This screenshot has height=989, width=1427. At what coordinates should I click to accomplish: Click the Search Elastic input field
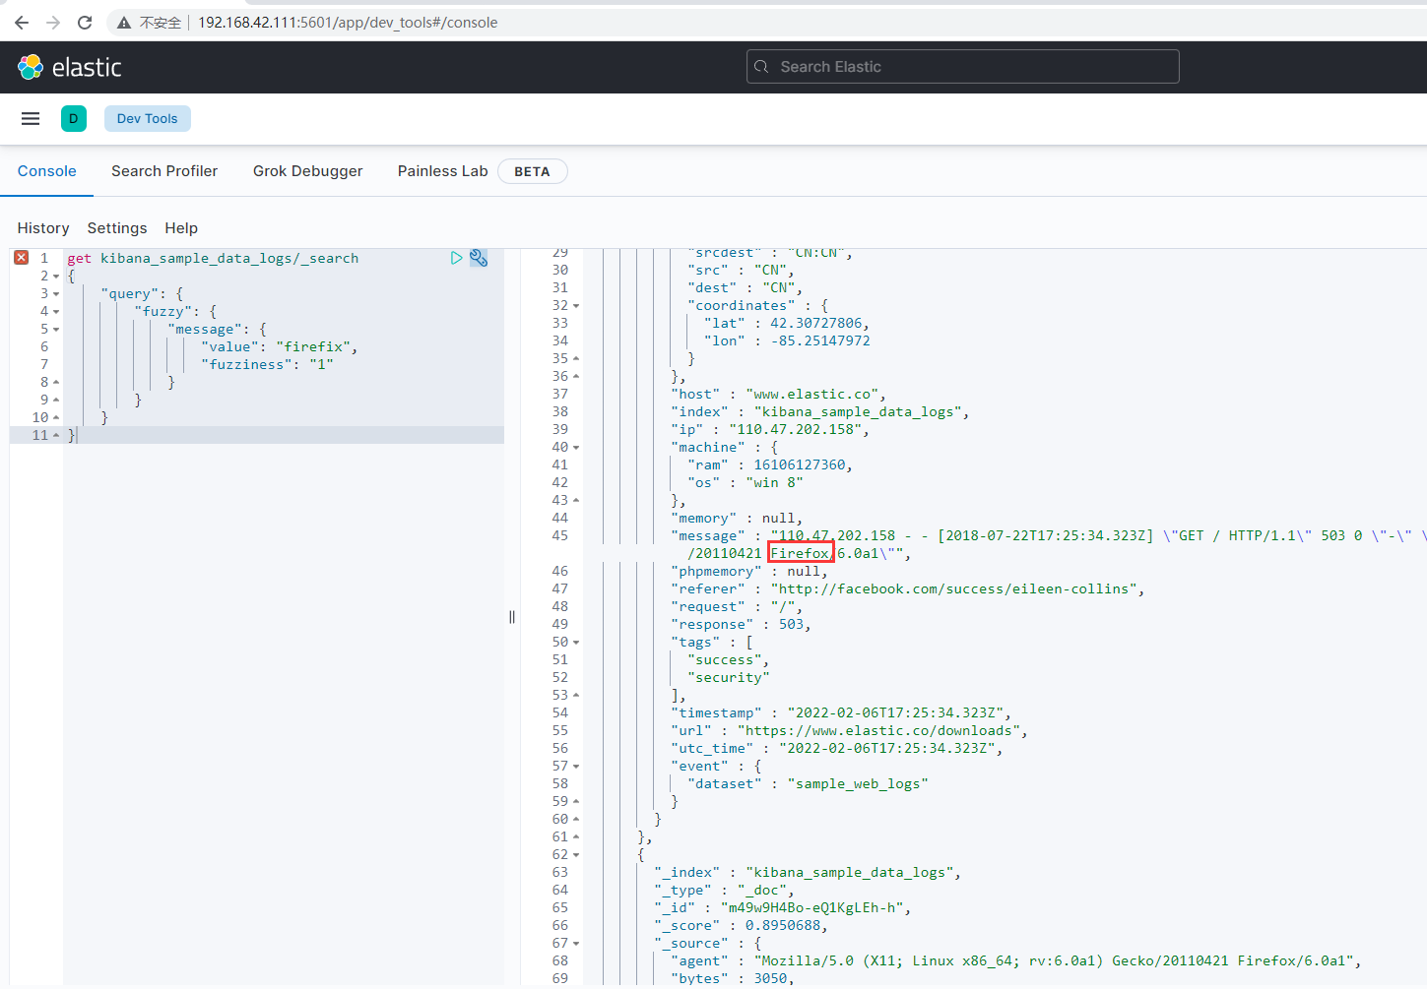click(x=962, y=67)
